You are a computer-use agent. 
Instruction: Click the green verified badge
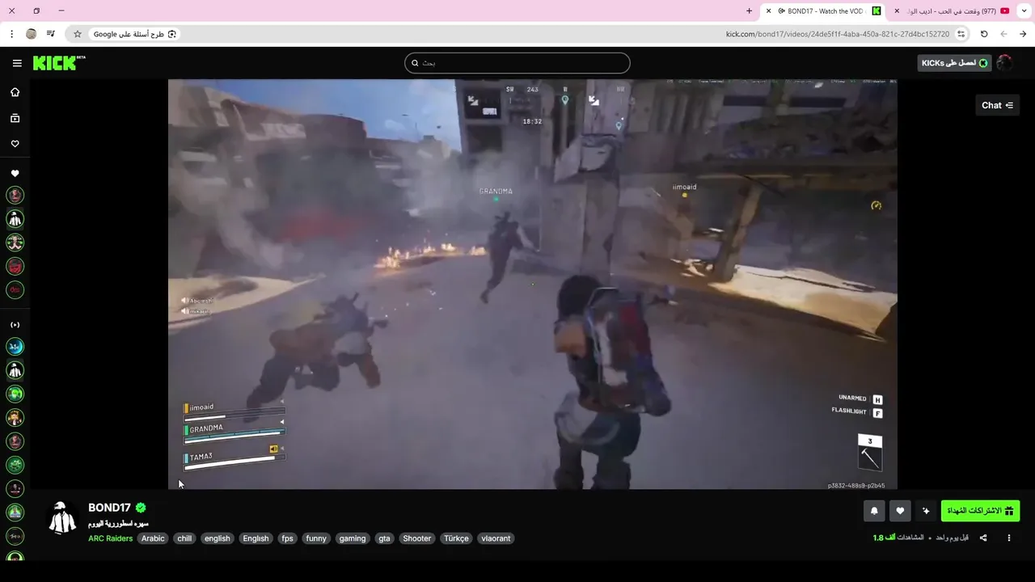coord(141,508)
